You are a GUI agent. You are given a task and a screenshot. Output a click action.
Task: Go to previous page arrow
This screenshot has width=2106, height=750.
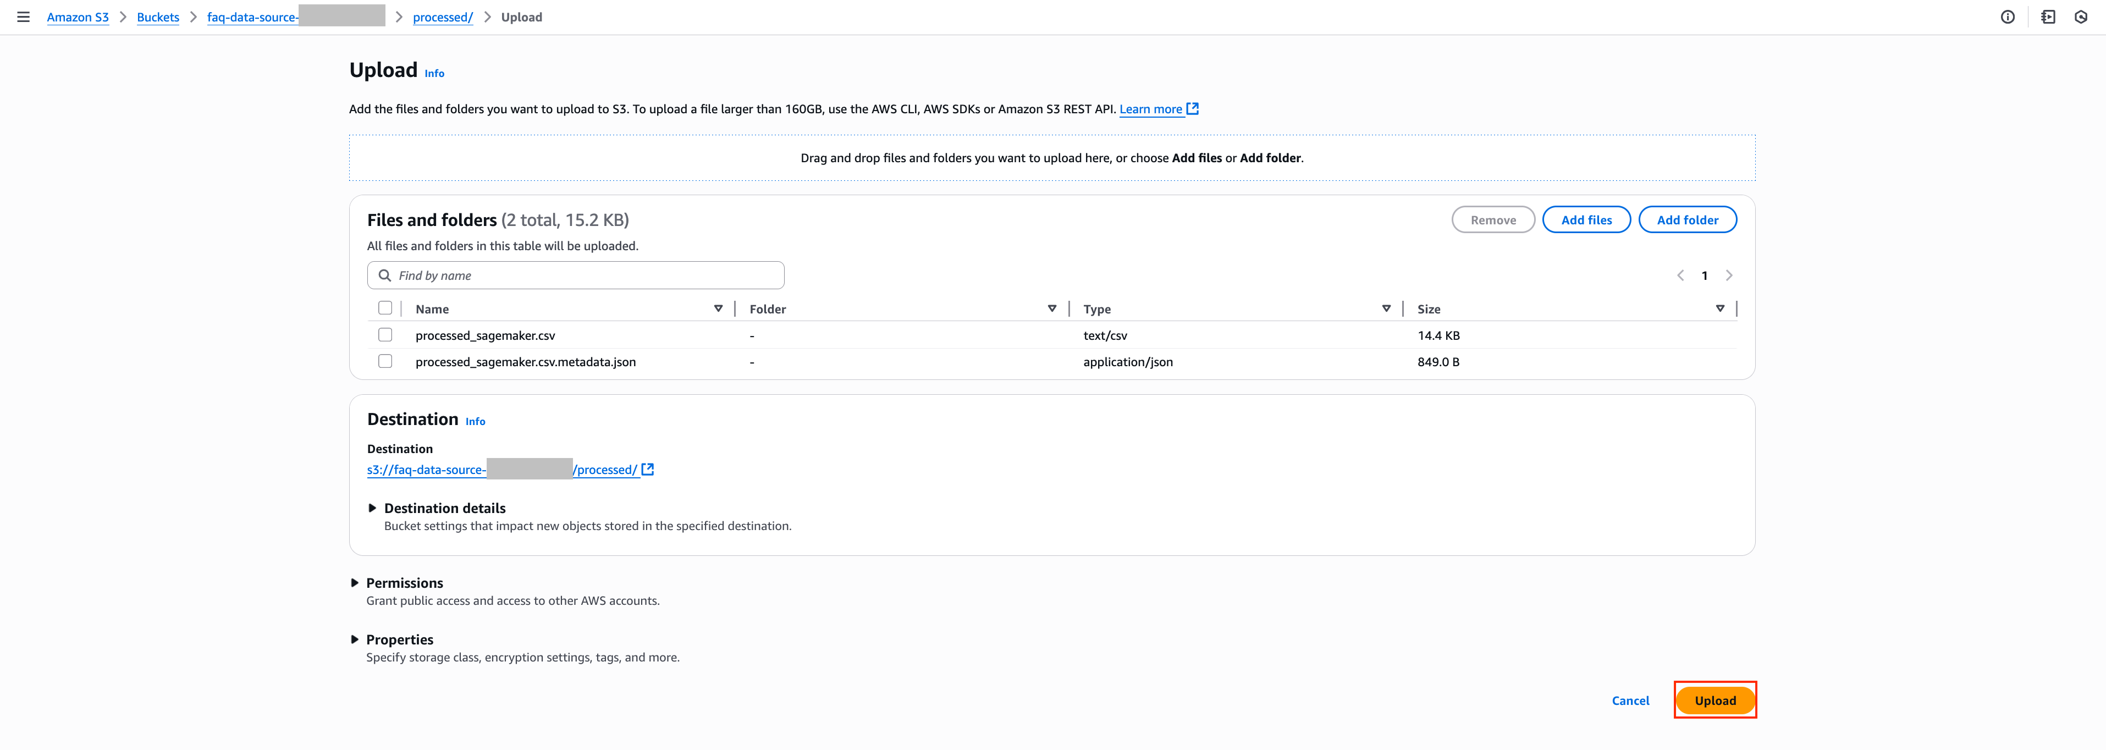coord(1680,275)
